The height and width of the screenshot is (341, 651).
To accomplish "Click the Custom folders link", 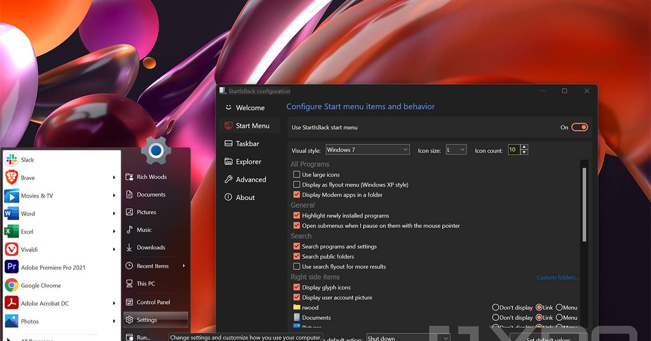I will pyautogui.click(x=557, y=277).
